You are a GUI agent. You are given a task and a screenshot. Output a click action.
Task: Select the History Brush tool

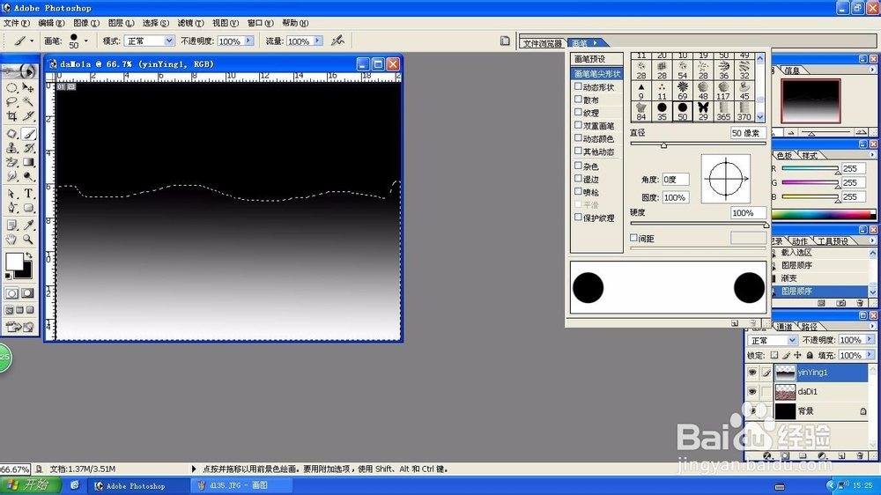point(28,148)
